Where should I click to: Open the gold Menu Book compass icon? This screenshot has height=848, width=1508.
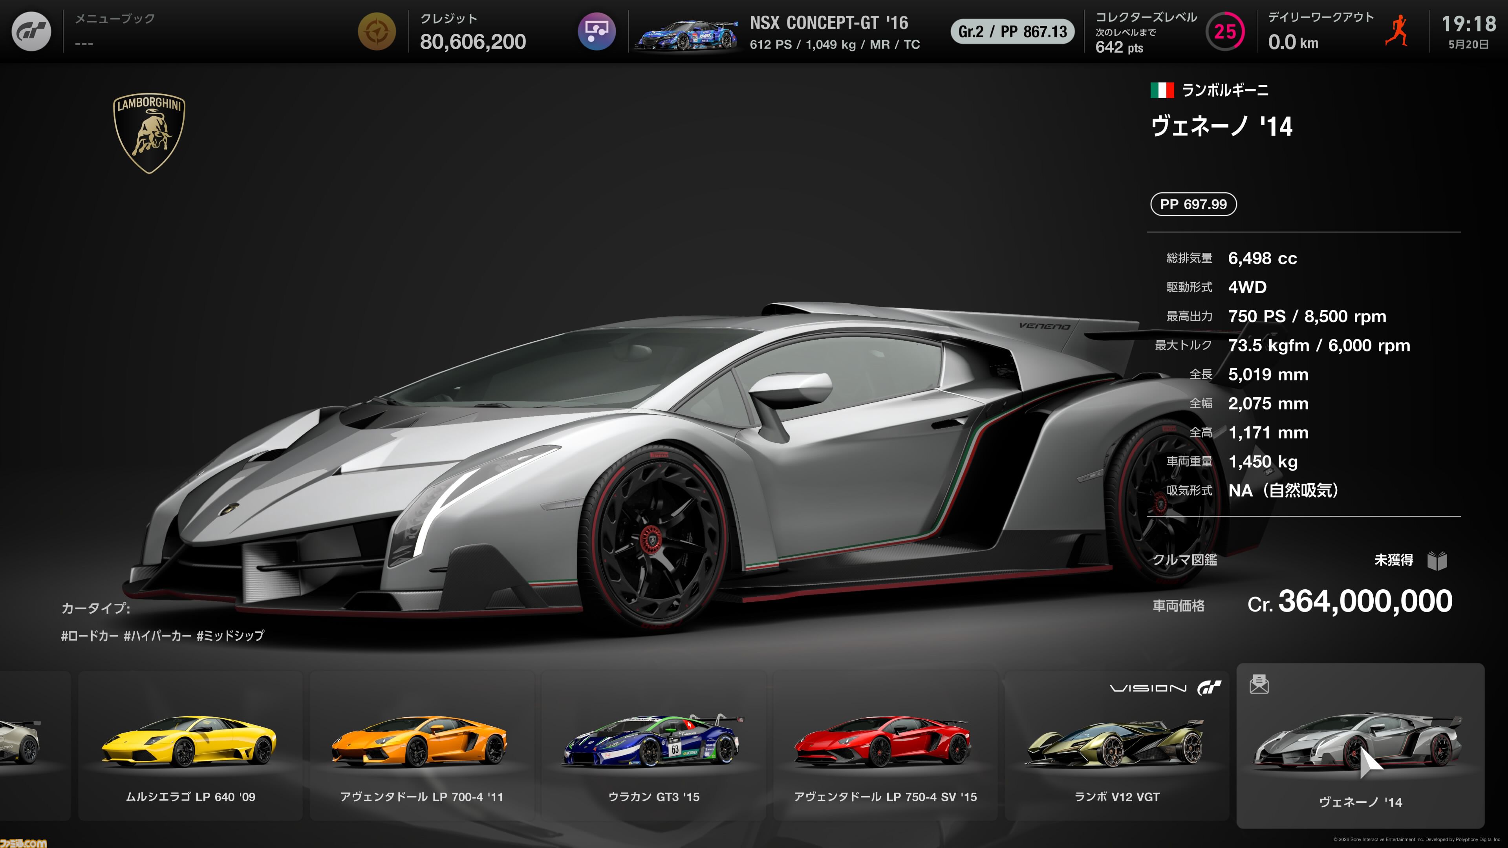point(377,31)
